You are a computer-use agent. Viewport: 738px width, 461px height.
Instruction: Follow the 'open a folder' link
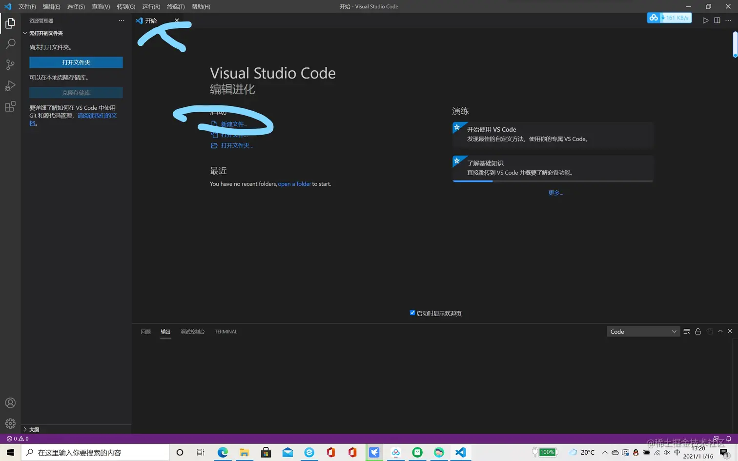pyautogui.click(x=294, y=184)
